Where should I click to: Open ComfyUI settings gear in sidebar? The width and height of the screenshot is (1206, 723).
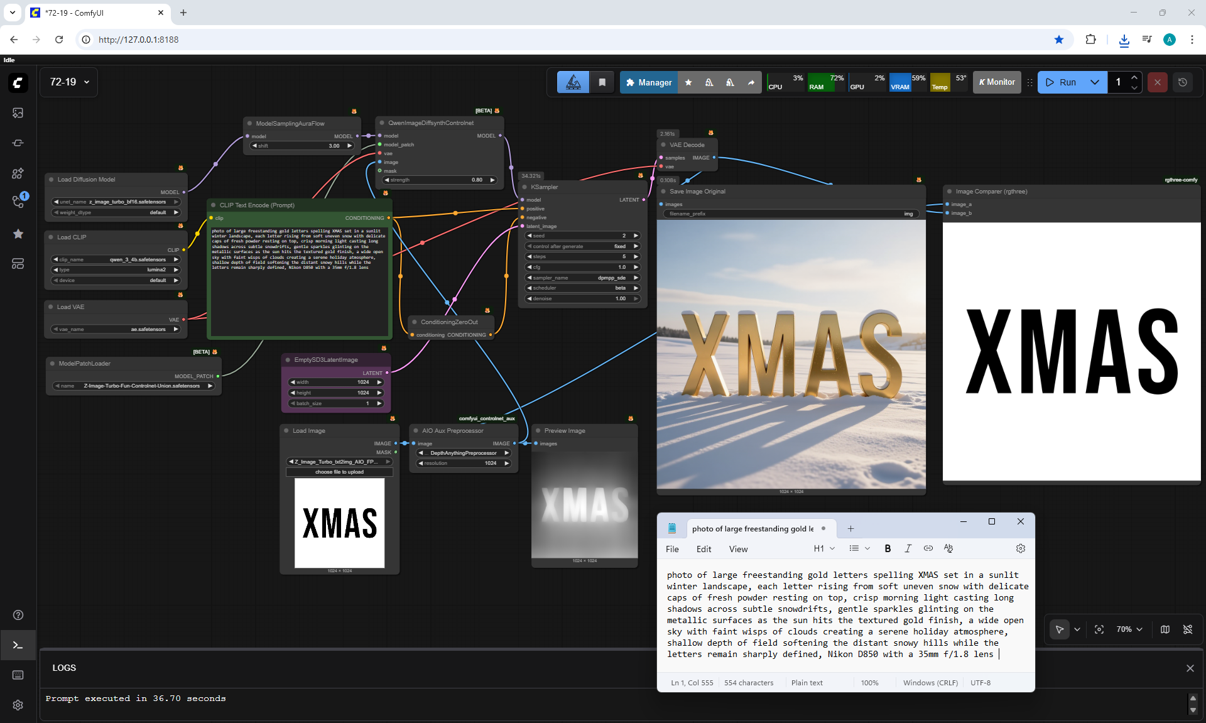[x=18, y=705]
